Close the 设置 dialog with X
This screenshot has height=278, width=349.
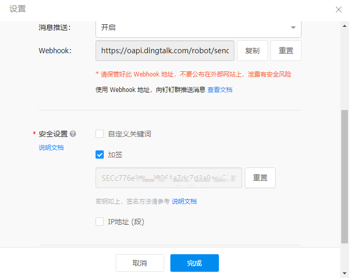coord(339,9)
